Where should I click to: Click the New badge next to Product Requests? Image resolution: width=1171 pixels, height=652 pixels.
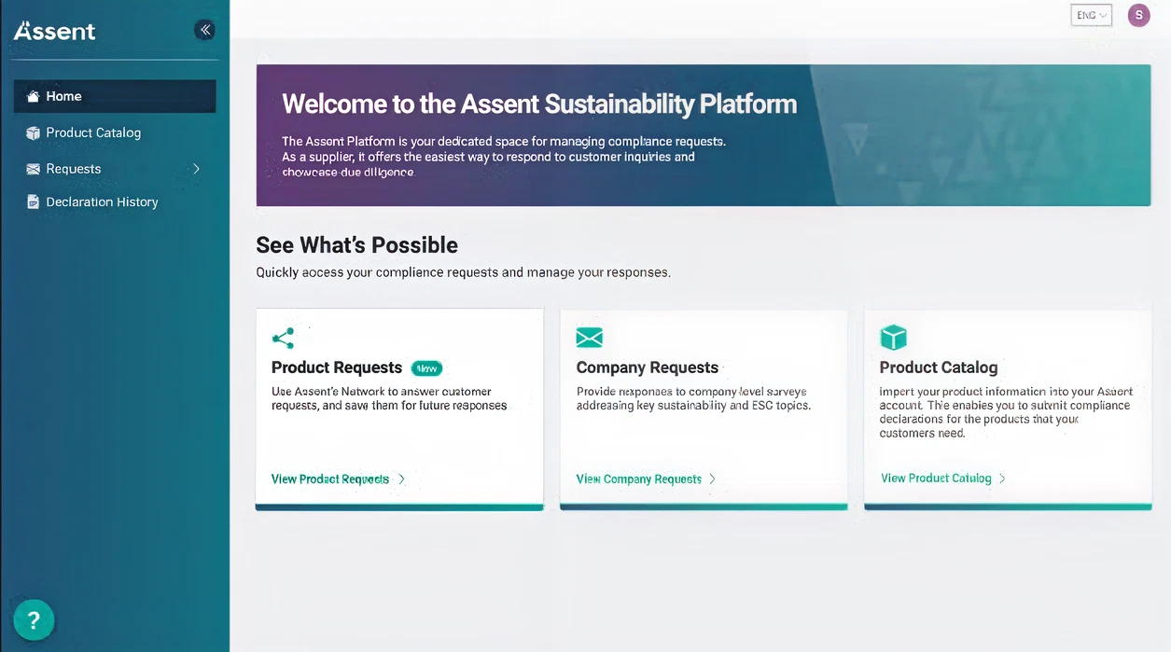tap(426, 368)
